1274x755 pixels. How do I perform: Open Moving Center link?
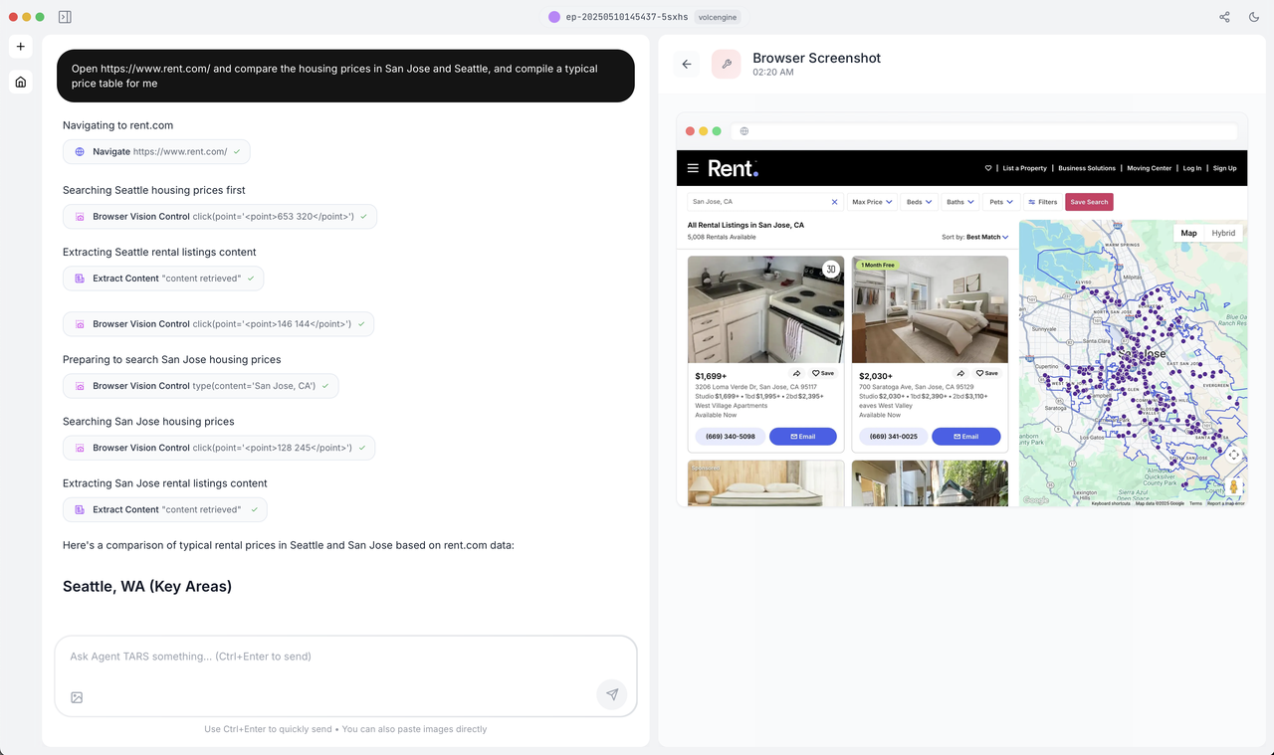[1149, 168]
